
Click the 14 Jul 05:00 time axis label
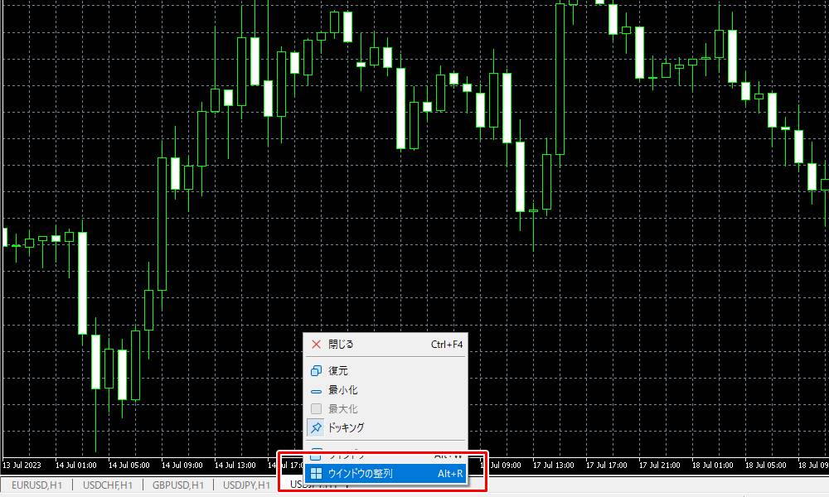pos(131,465)
